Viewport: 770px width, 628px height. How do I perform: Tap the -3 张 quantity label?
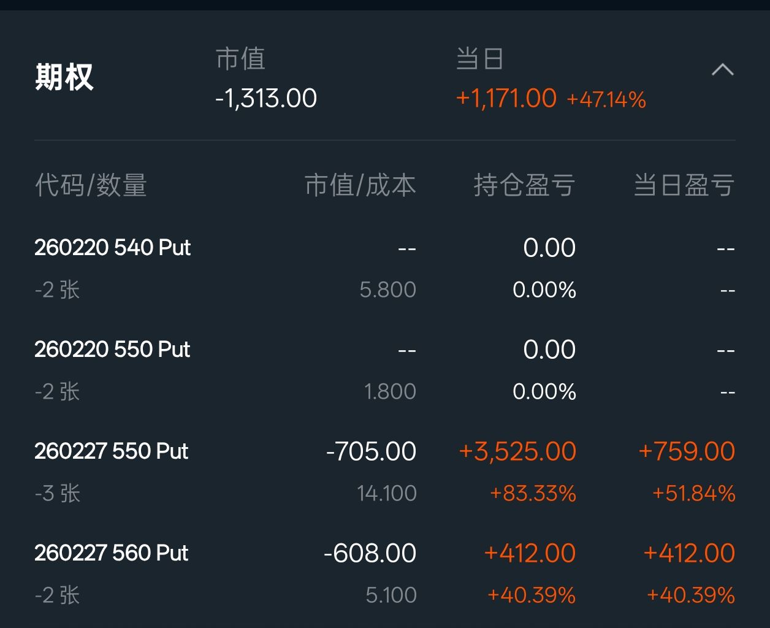pos(58,493)
